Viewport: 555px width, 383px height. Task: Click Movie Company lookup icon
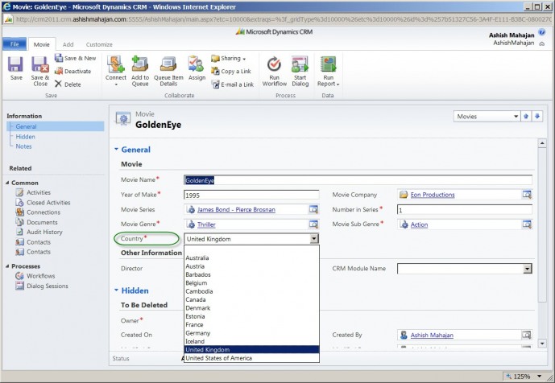click(x=527, y=194)
